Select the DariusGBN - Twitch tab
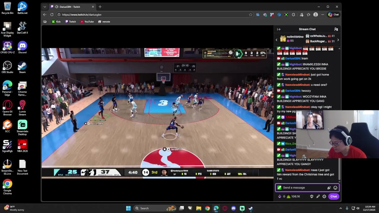This screenshot has width=379, height=213. pyautogui.click(x=72, y=7)
